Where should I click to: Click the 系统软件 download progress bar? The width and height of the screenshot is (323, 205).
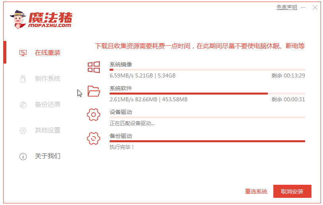tap(207, 93)
